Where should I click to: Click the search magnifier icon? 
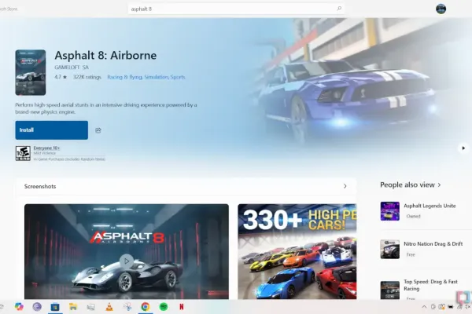[x=339, y=9]
